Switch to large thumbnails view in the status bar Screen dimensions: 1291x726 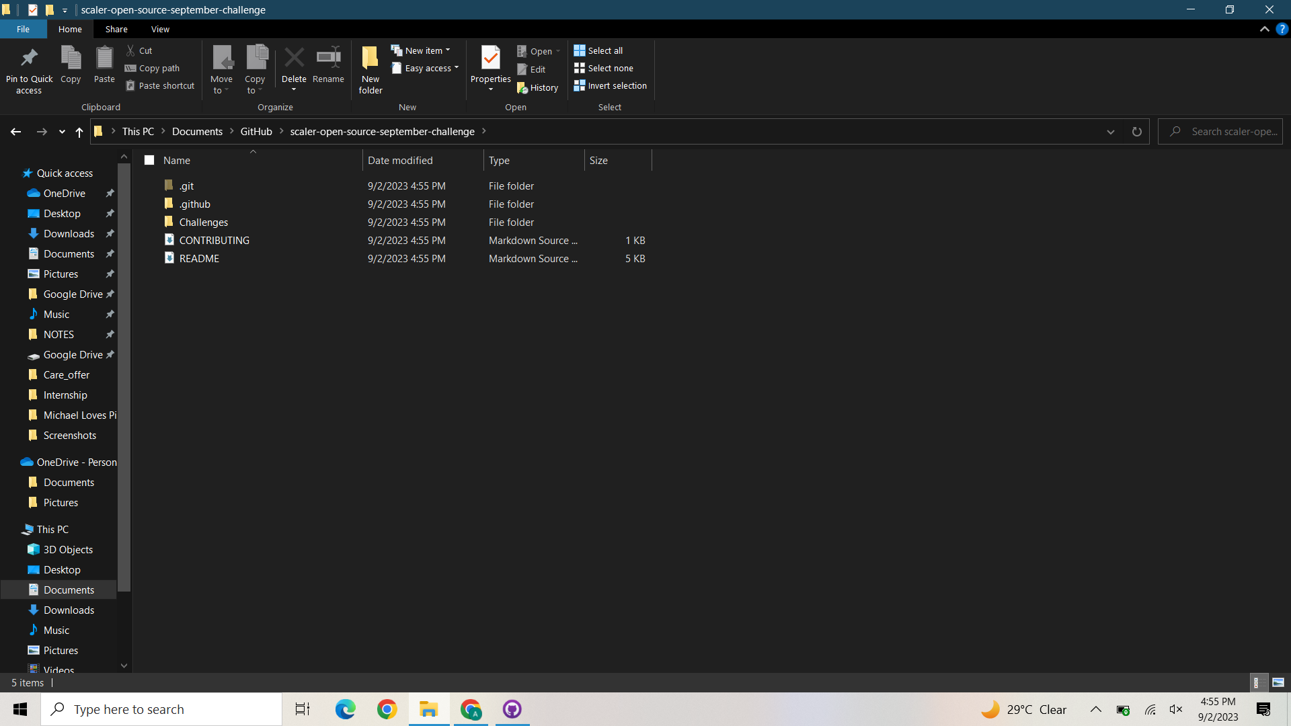(1278, 682)
